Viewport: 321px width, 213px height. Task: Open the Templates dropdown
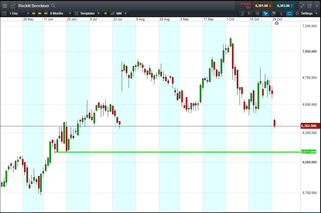click(x=87, y=13)
